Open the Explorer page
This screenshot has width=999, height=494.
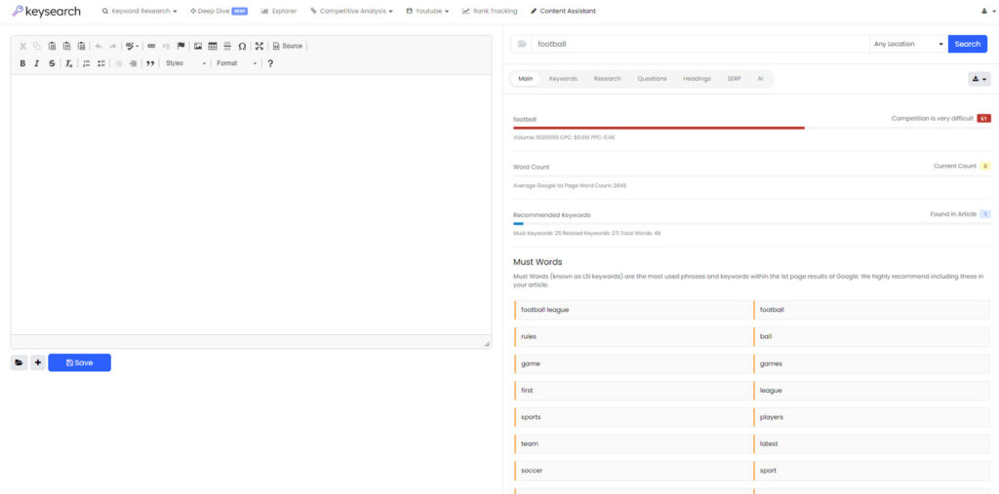point(279,11)
